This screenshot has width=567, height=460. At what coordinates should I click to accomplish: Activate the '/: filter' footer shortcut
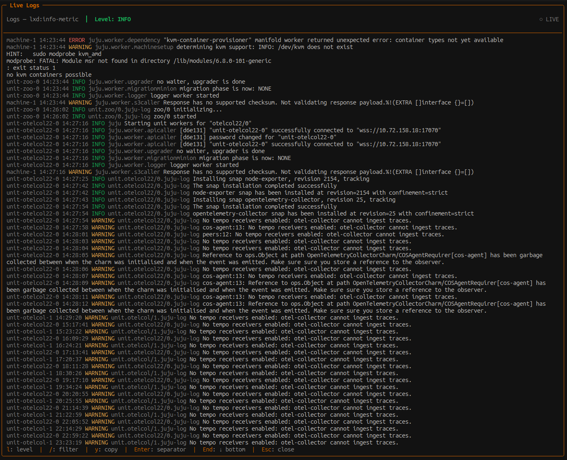[x=64, y=449]
